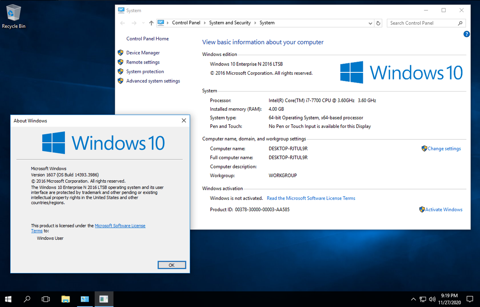Screen dimensions: 480x307
Task: Open the taskbar search magnifier icon
Action: 27,299
